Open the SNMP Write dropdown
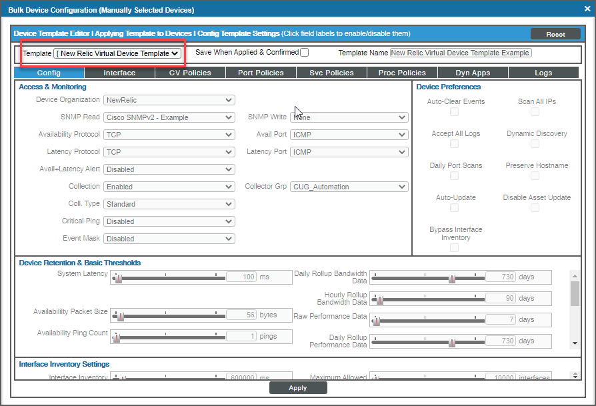The image size is (596, 406). pyautogui.click(x=349, y=117)
